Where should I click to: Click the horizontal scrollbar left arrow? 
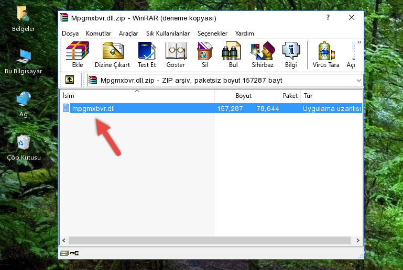tap(64, 241)
